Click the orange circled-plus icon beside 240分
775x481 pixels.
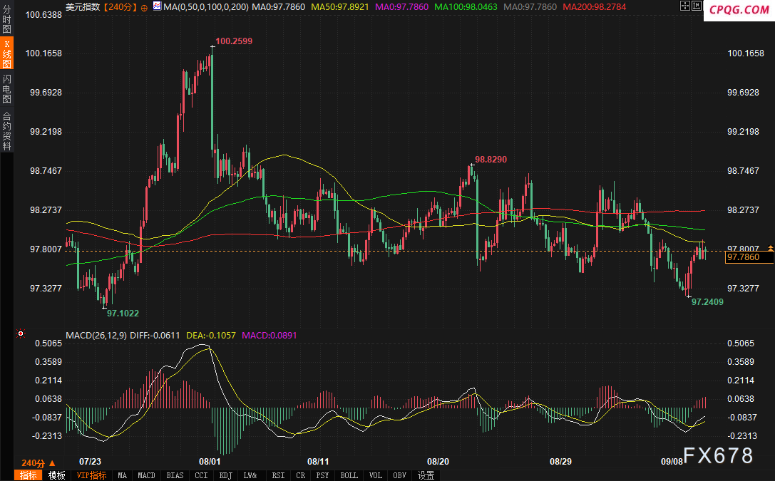(x=145, y=7)
